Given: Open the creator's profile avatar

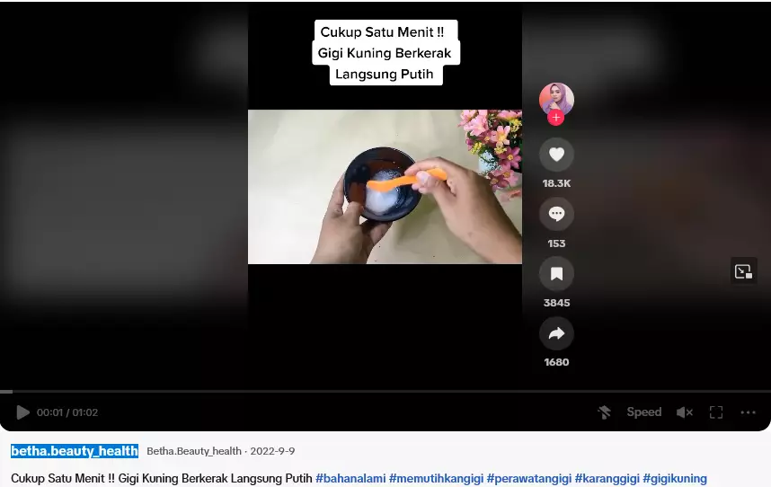Looking at the screenshot, I should coord(556,97).
